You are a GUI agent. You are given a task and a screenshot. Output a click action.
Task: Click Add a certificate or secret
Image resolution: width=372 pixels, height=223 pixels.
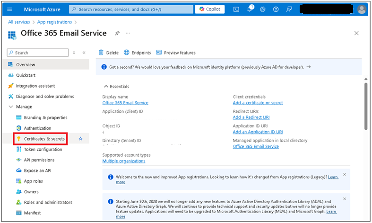258,103
